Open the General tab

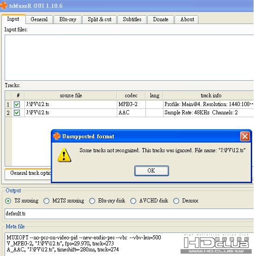tap(39, 19)
